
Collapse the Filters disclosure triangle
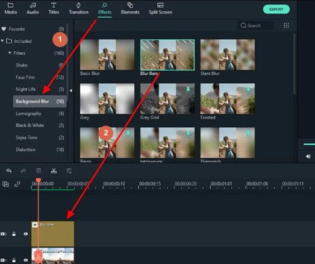[x=10, y=53]
